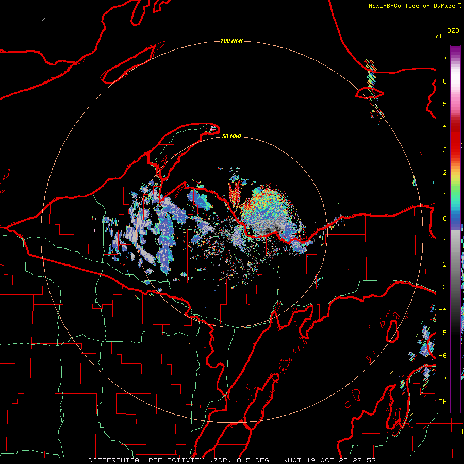Click the 1 dB value on color scale
This screenshot has height=464, width=464.
coord(445,195)
